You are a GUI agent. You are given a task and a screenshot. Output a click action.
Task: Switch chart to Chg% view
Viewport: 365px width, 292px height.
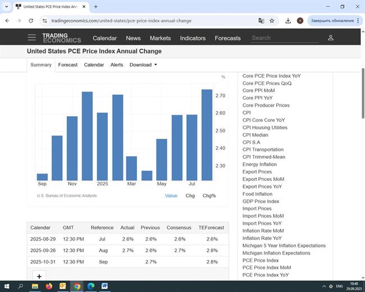pos(209,195)
